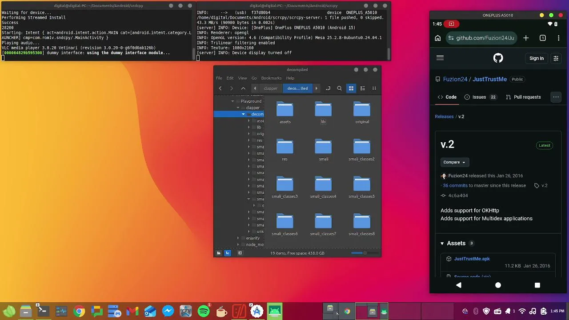This screenshot has width=569, height=320.
Task: Show tree view in the sidebar
Action: click(228, 253)
